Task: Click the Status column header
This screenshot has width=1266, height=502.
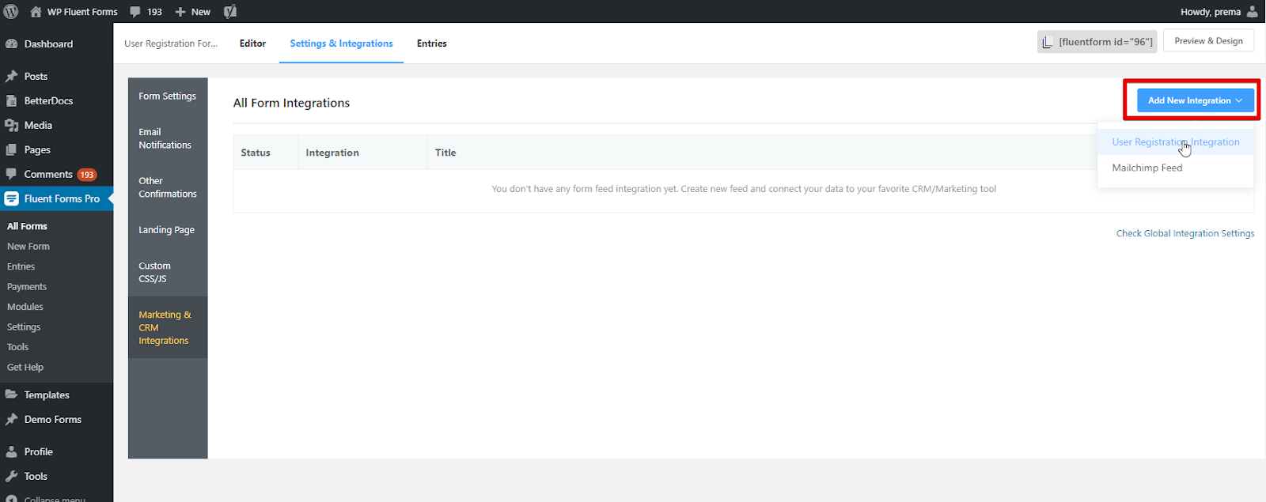Action: [x=256, y=153]
